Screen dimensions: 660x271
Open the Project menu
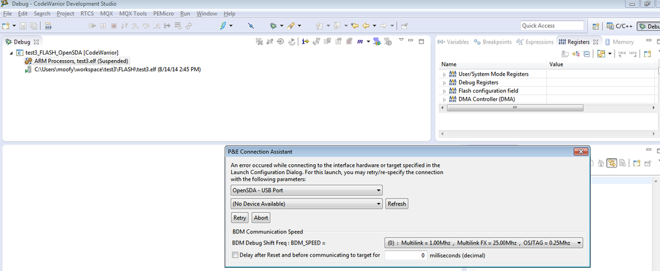pos(65,13)
